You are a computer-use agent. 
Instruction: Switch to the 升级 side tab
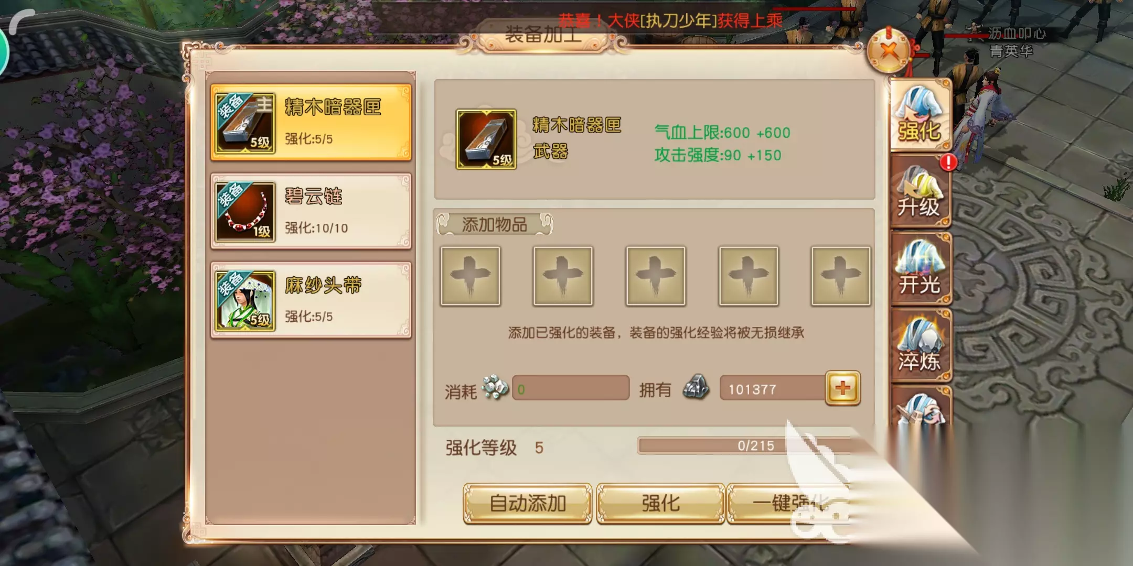click(921, 191)
